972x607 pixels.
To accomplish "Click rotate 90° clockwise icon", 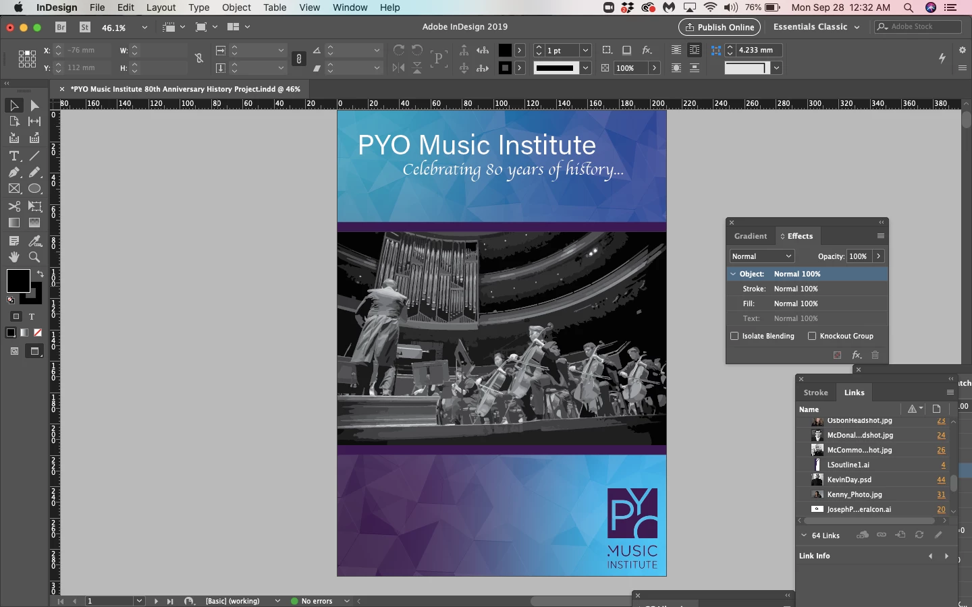I will (399, 50).
